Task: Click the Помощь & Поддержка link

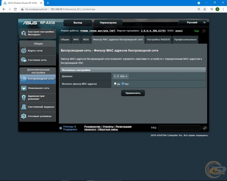Action: pyautogui.click(x=70, y=128)
